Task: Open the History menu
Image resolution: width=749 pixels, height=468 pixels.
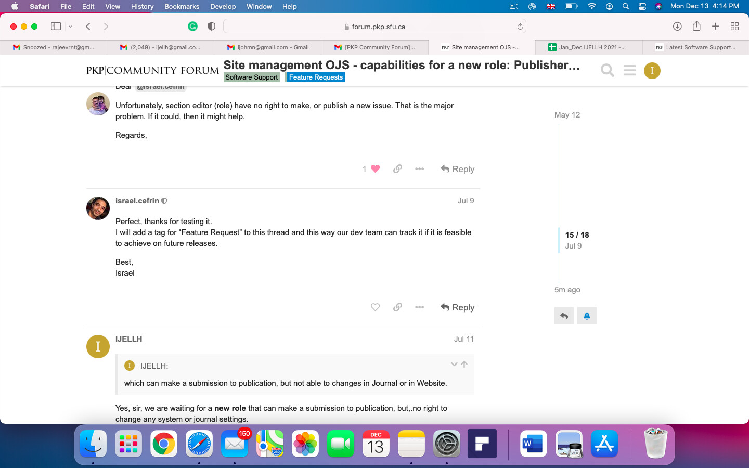Action: tap(142, 6)
